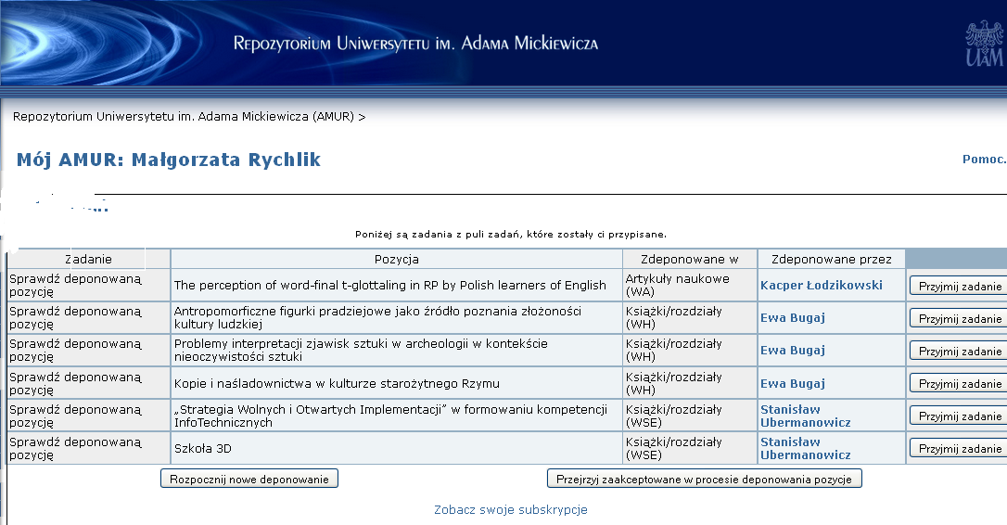
Task: Open the Pomoc help link
Action: coord(984,159)
